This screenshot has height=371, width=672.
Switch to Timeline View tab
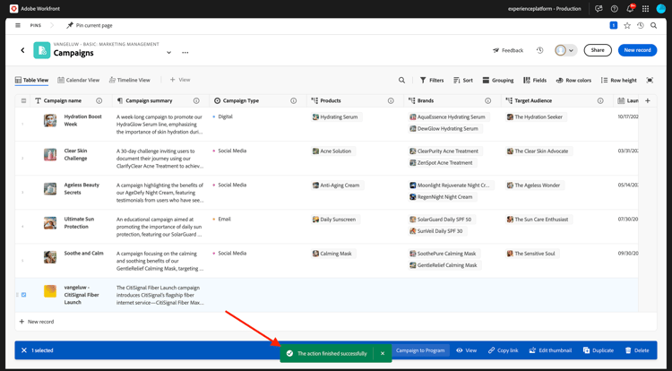tap(129, 80)
